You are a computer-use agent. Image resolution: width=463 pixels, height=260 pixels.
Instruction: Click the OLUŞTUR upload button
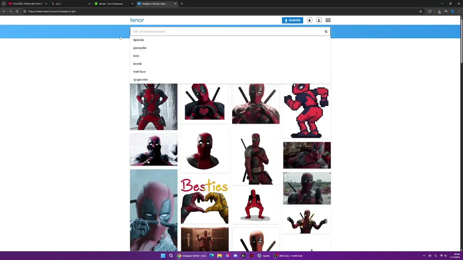point(292,20)
